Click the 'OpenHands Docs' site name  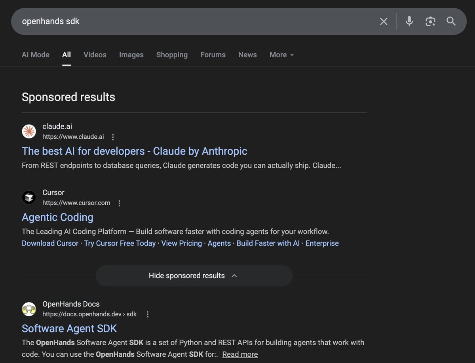[71, 304]
